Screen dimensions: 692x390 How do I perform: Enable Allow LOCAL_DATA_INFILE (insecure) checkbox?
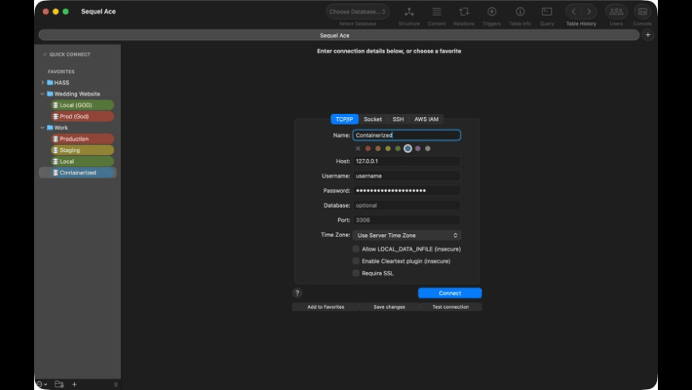pos(356,249)
